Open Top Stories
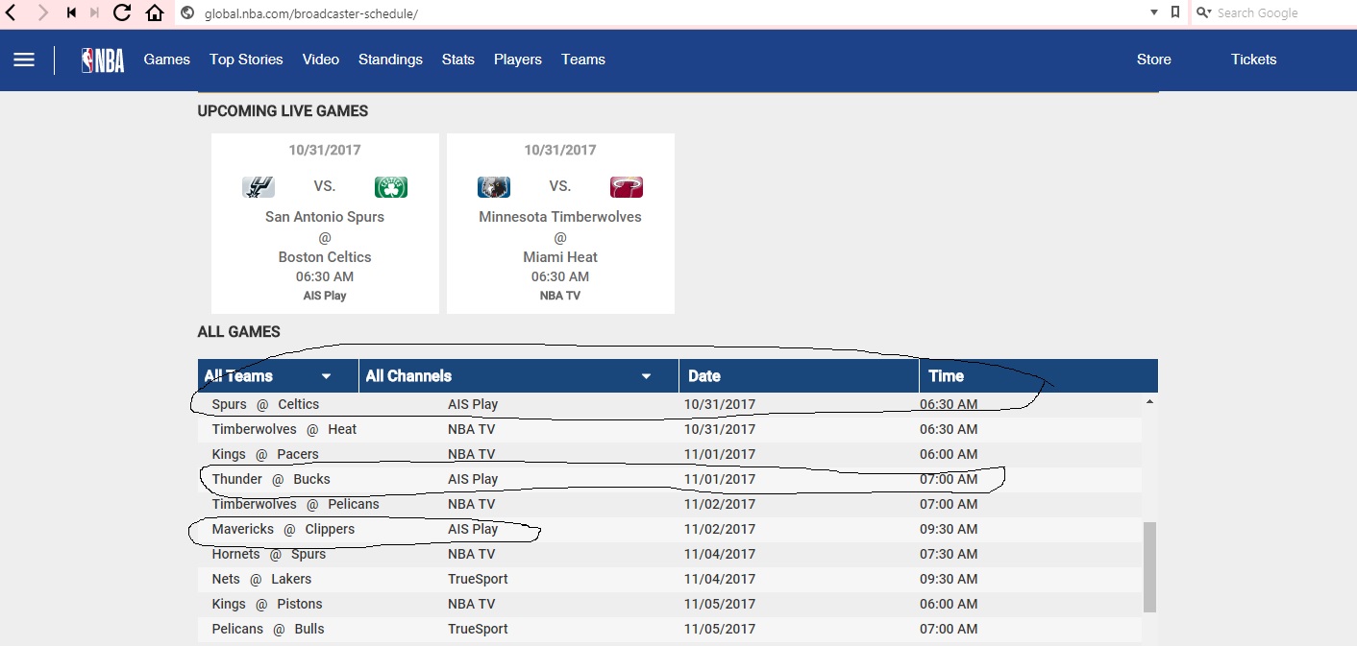The width and height of the screenshot is (1357, 646). coord(246,60)
